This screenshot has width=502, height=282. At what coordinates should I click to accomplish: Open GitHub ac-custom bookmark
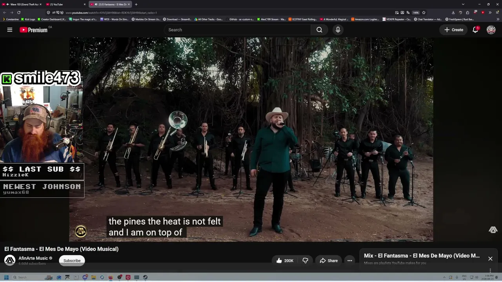pos(239,19)
